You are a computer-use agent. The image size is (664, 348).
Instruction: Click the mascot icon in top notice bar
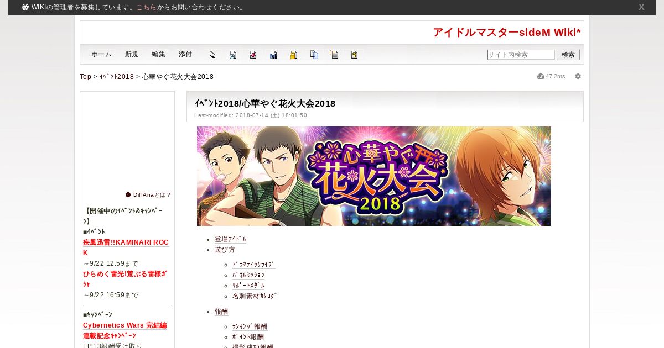point(25,7)
